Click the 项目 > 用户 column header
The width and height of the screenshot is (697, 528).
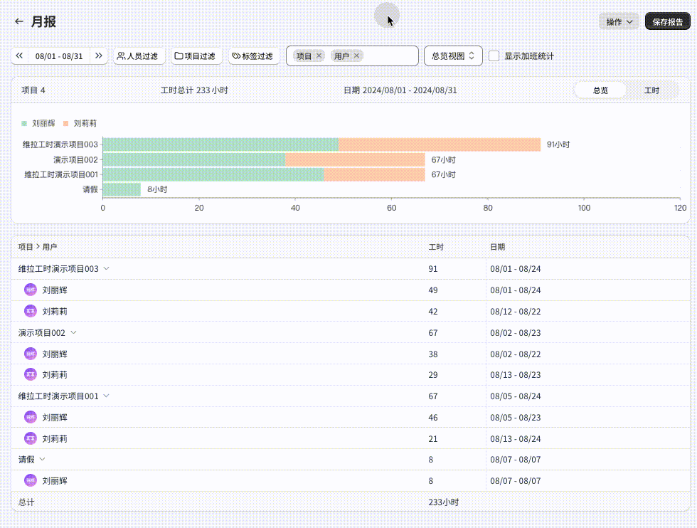pyautogui.click(x=38, y=247)
